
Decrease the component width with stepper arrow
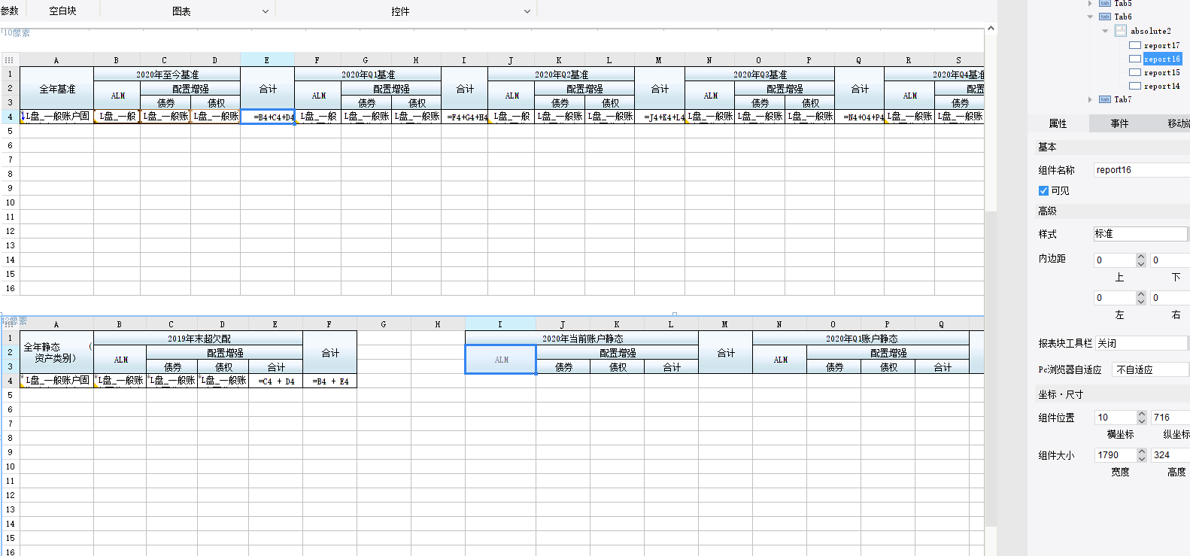click(1142, 459)
